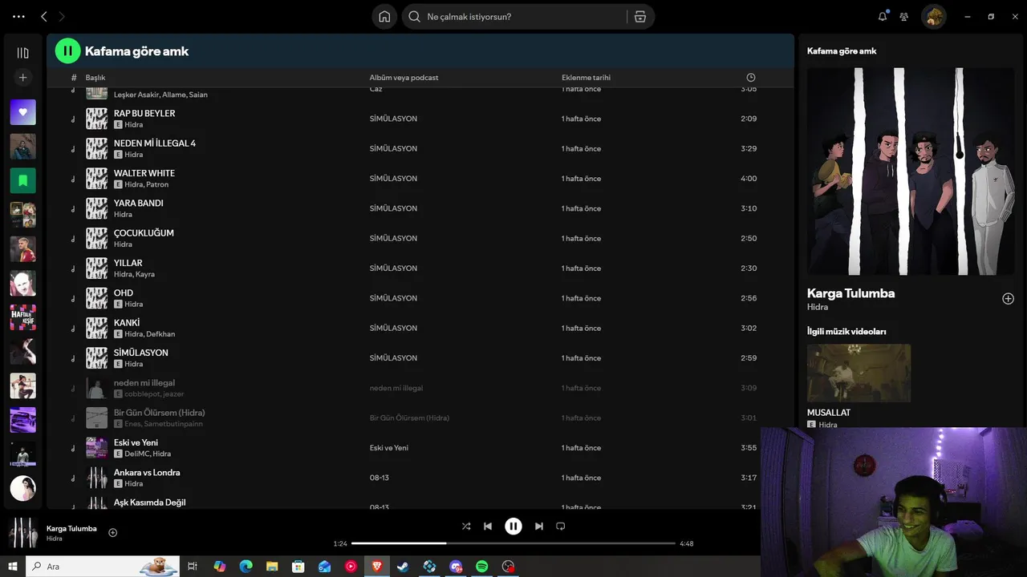Open the Kayra artist link on YILLAR

pyautogui.click(x=145, y=274)
